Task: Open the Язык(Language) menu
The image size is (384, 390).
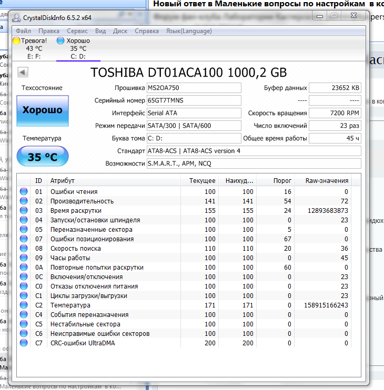Action: tap(188, 31)
